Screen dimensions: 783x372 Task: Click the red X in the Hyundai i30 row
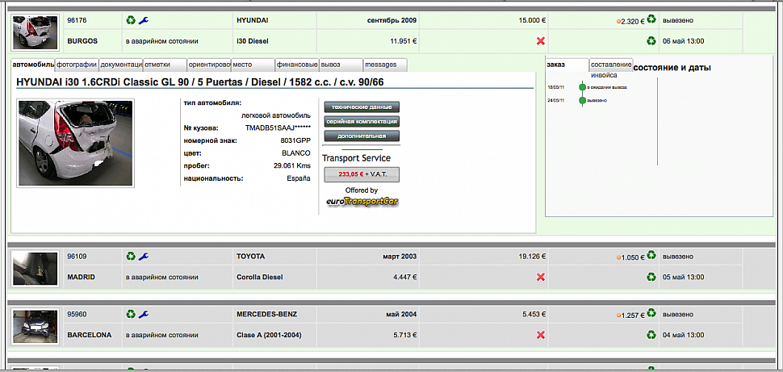540,41
